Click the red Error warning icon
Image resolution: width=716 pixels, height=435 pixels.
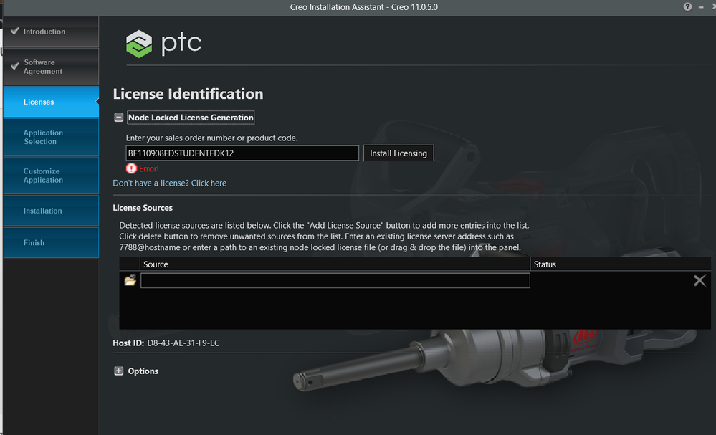click(131, 168)
